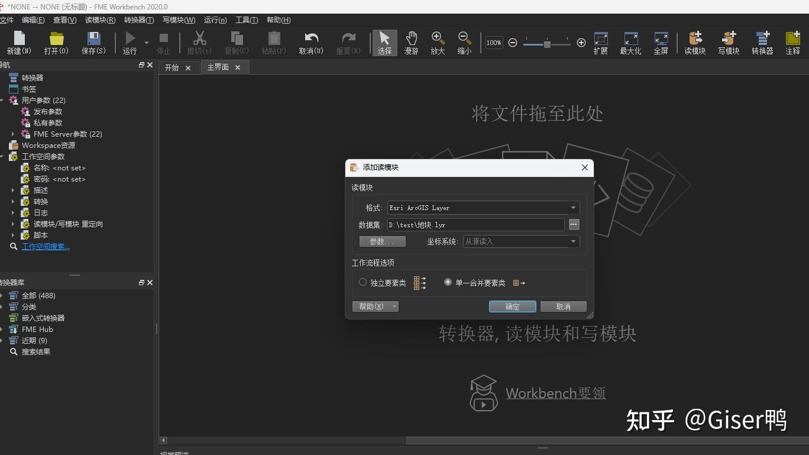Open the 工具 menu
809x455 pixels.
click(x=246, y=20)
